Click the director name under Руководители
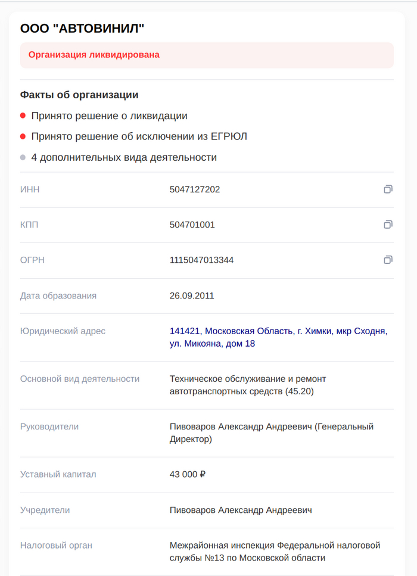417x576 pixels. pos(271,432)
